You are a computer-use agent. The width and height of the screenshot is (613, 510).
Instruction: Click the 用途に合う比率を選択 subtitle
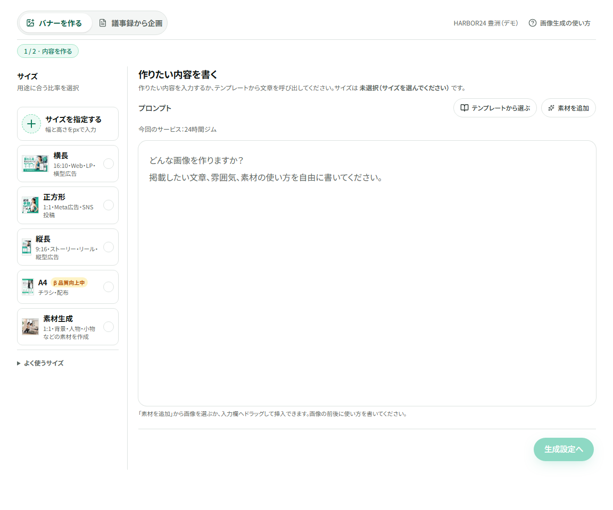48,88
